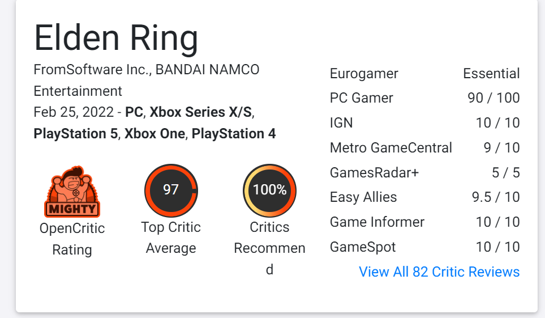This screenshot has width=545, height=318.
Task: Open View All 82 Critic Reviews
Action: [x=439, y=272]
